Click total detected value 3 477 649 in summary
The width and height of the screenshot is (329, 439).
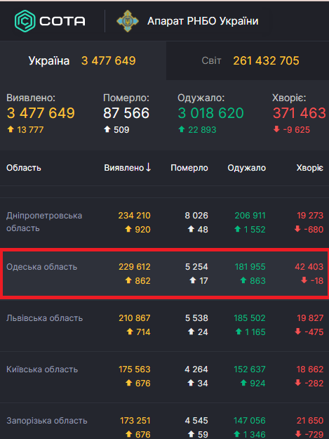tap(41, 113)
